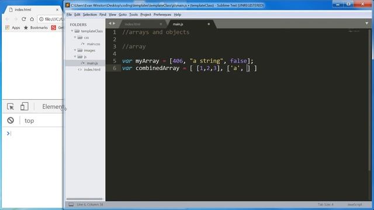The image size is (374, 210).
Task: Click the unsaved dot on main.js tab
Action: pyautogui.click(x=209, y=24)
